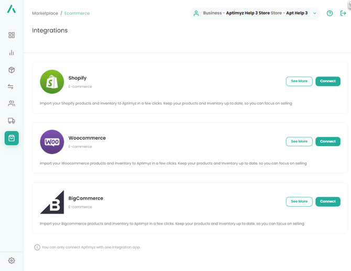This screenshot has width=351, height=271.
Task: Click the help question mark icon
Action: (x=330, y=14)
